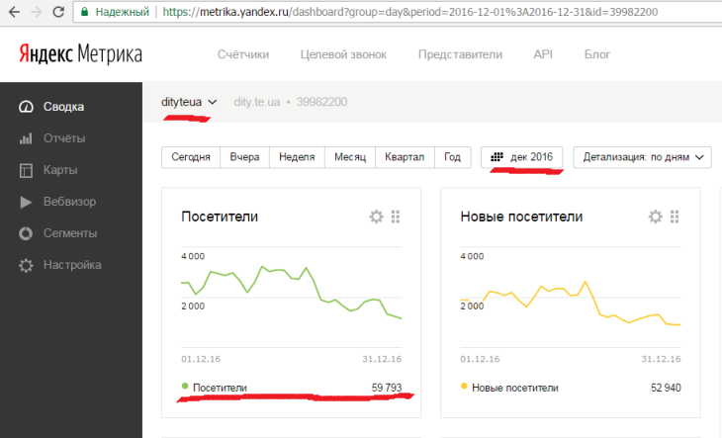Screen dimensions: 722x438
Task: Click the green secure padlock icon
Action: point(84,12)
